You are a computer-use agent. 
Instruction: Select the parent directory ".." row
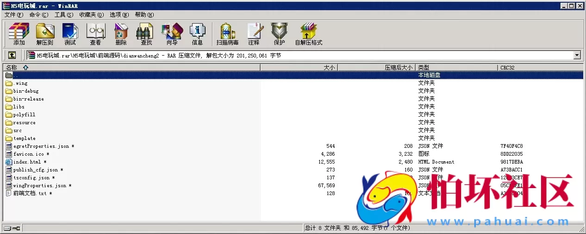click(x=293, y=75)
